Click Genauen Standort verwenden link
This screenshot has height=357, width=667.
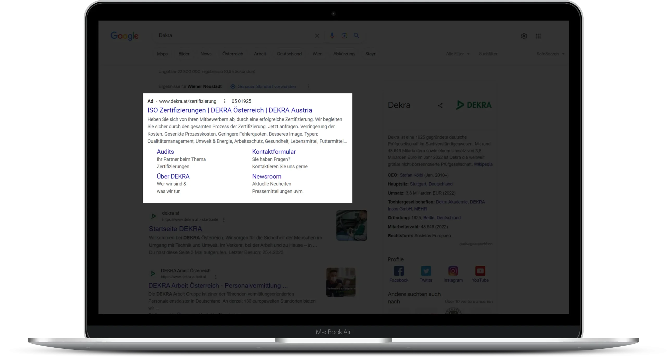point(267,86)
